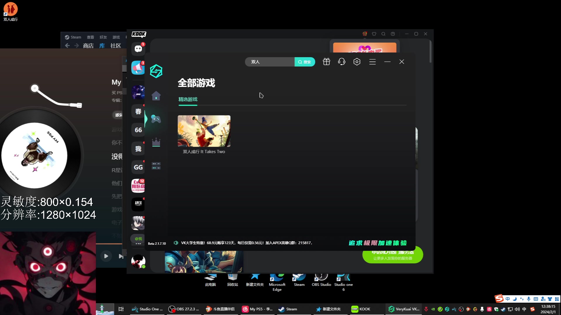561x315 pixels.
Task: Open the 查看 menu in Steam window
Action: 90,37
